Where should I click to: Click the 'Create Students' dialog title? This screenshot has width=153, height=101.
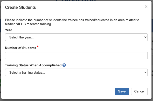pos(20,7)
